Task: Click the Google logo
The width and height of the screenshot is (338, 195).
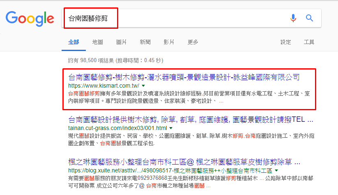Action: 30,19
